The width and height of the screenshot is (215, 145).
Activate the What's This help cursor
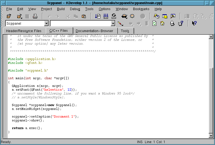click(x=194, y=24)
